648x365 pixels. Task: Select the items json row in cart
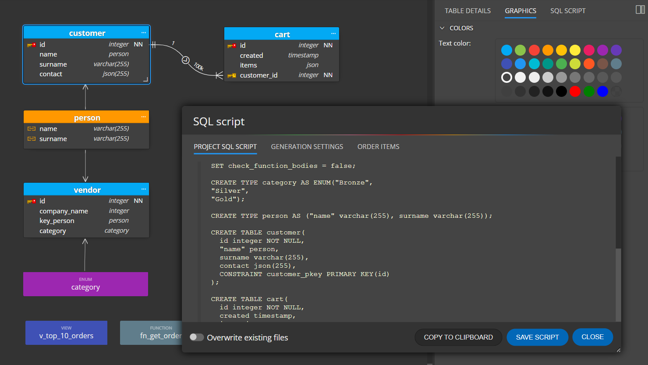(x=281, y=65)
